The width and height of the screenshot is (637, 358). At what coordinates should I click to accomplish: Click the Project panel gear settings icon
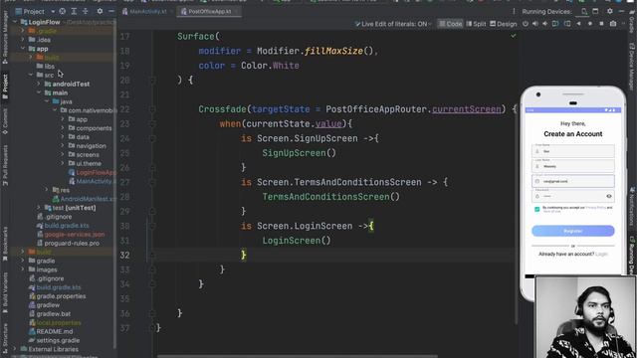(100, 11)
